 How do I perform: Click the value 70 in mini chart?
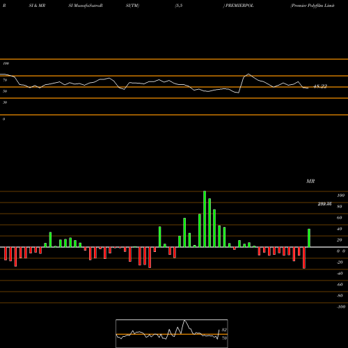(x=224, y=338)
